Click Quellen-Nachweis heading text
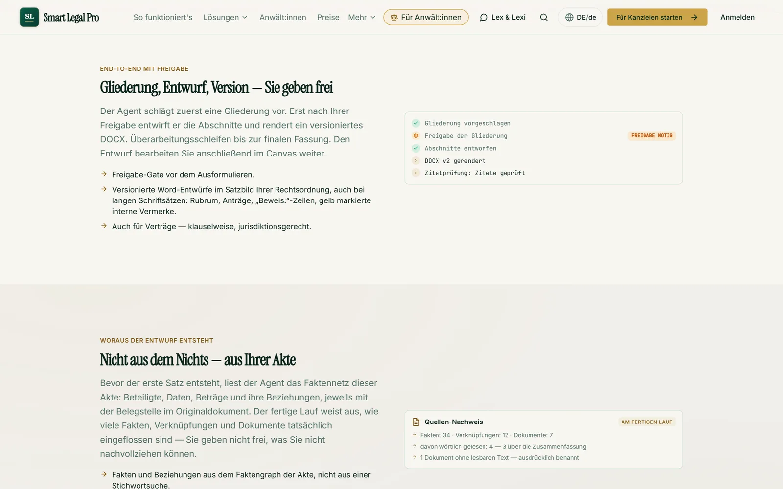The height and width of the screenshot is (489, 783). pos(454,422)
